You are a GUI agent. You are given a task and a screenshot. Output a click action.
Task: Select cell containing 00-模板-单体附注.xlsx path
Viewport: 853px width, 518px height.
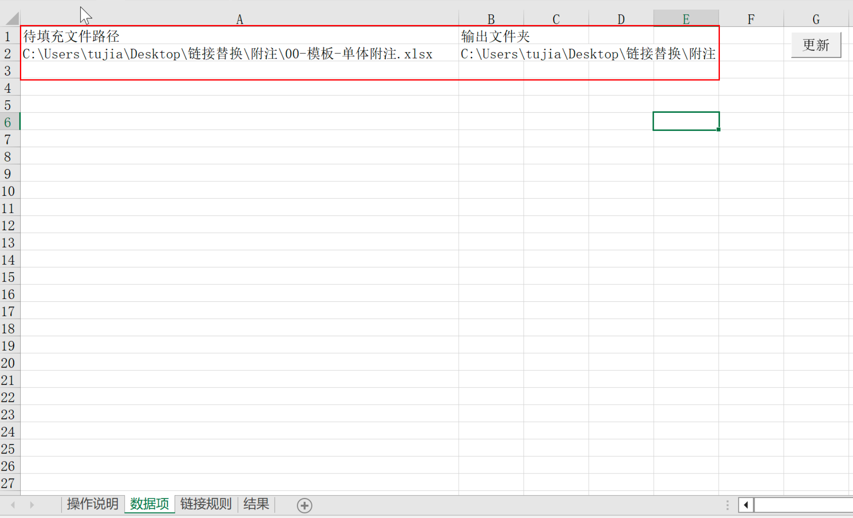tap(240, 53)
